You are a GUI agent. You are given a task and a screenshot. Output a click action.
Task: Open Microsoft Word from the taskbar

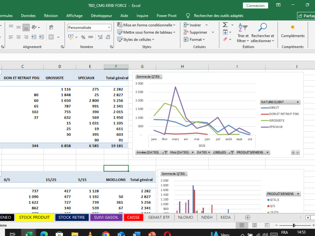pos(136,234)
